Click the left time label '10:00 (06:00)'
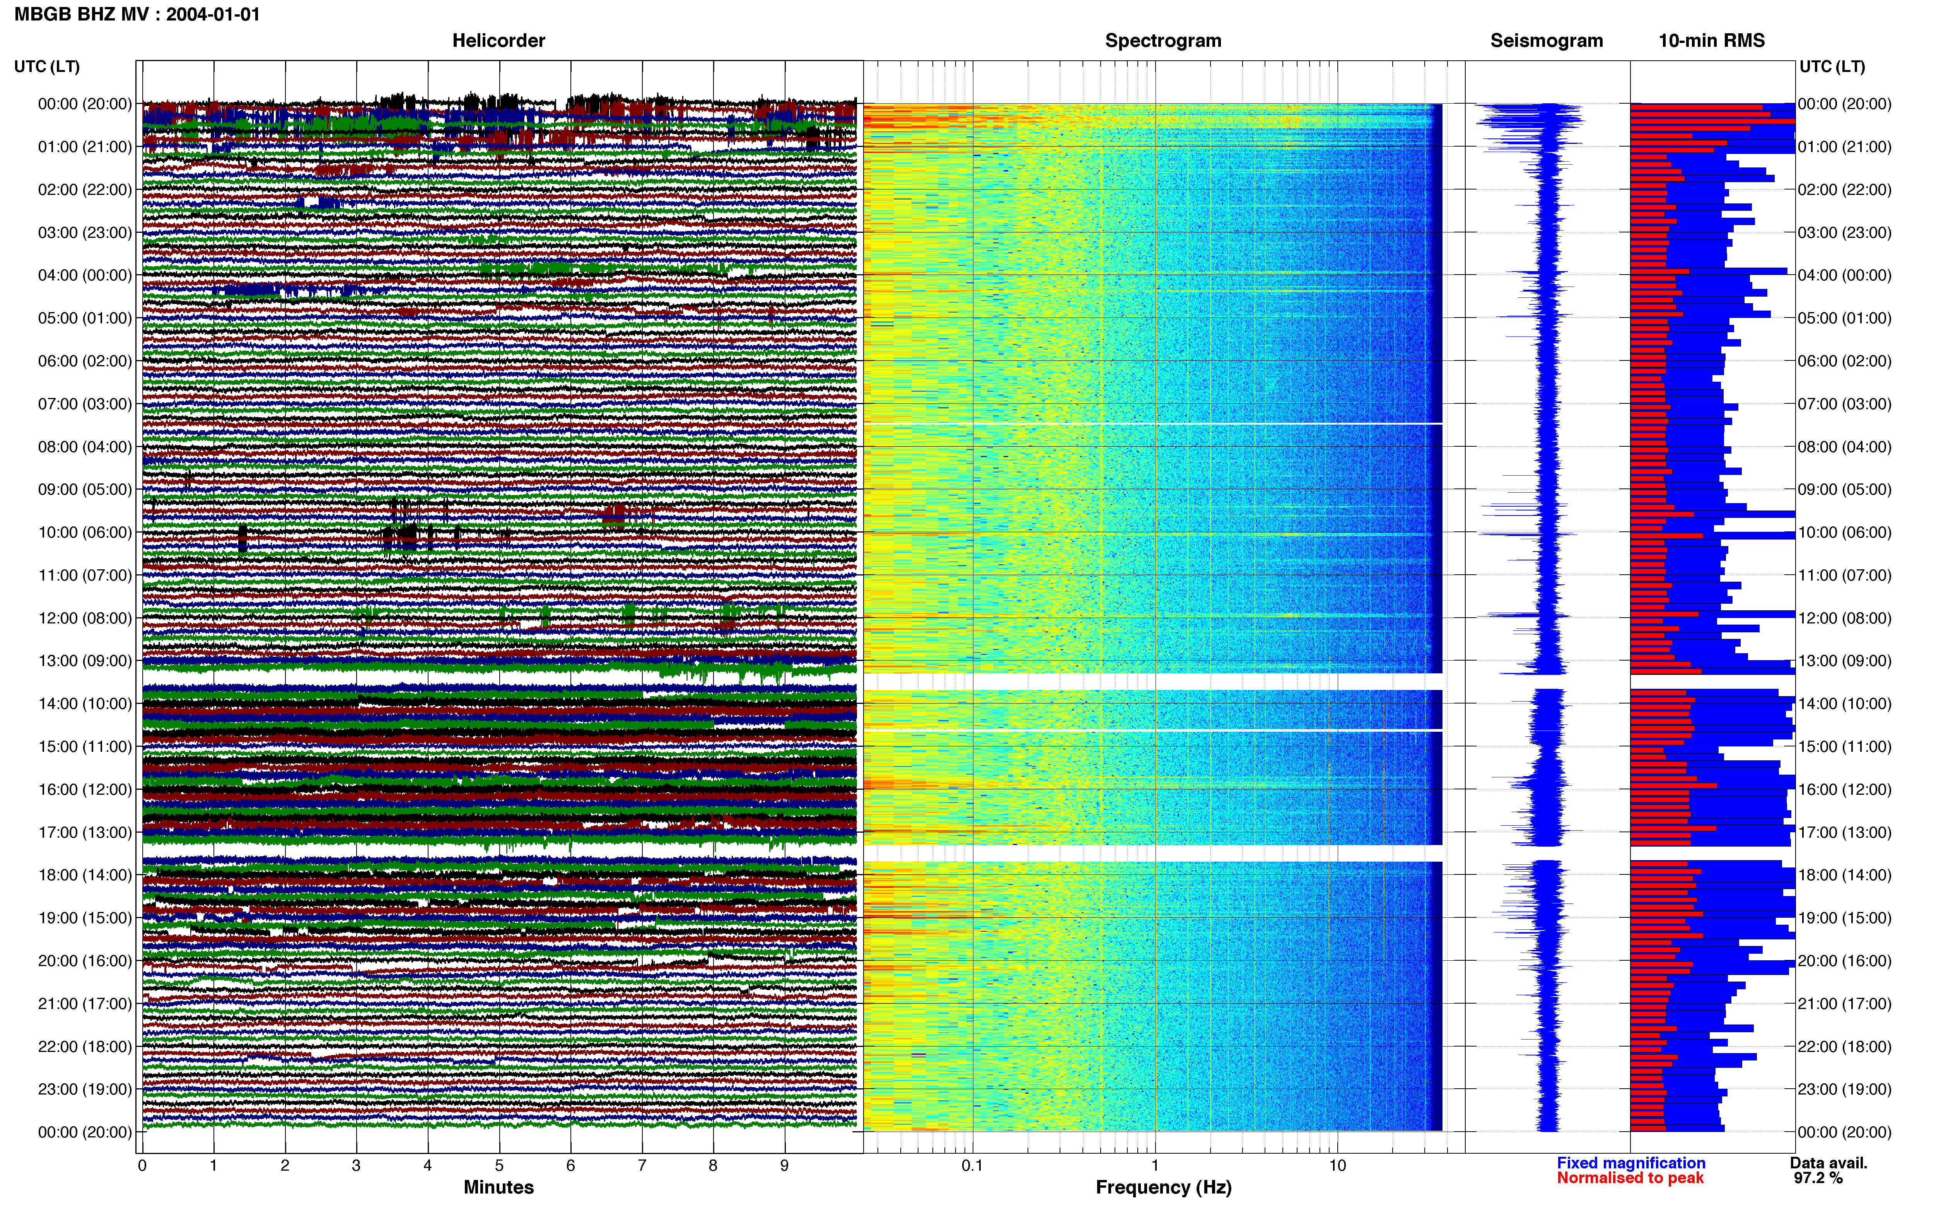The image size is (1941, 1214). 85,532
